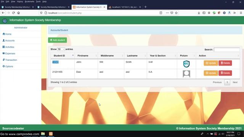
Task: Open the Edit menu
Action: point(8,2)
